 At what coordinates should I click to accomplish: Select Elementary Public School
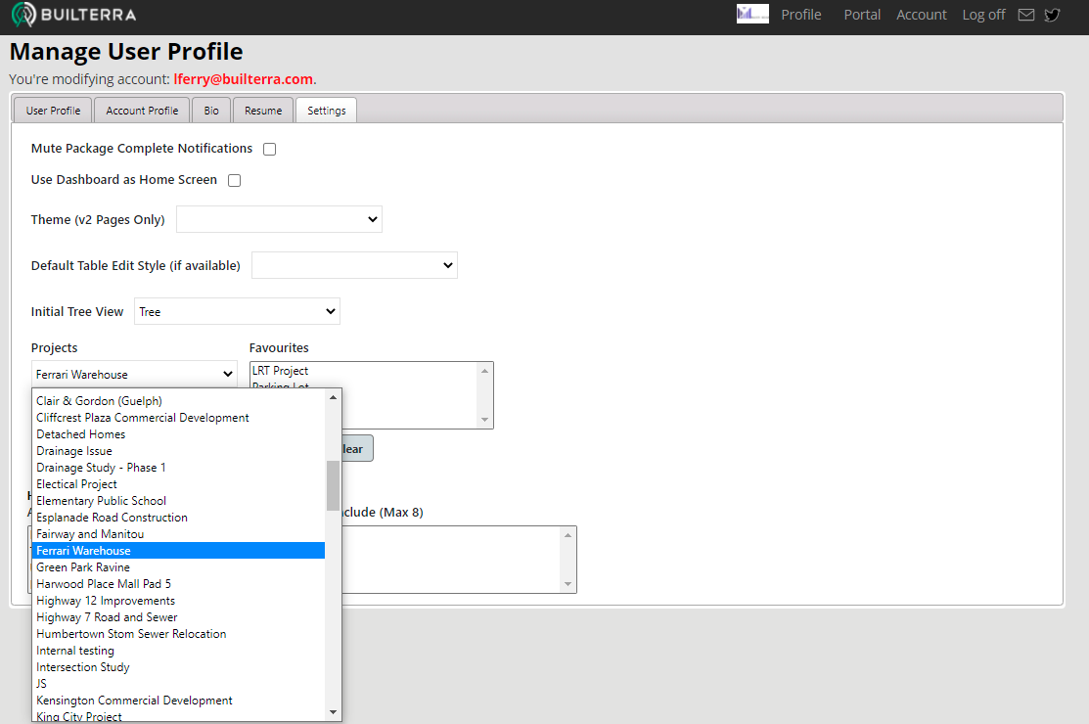click(x=178, y=501)
